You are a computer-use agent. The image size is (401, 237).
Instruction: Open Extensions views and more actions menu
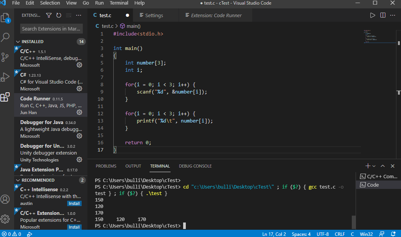[79, 15]
